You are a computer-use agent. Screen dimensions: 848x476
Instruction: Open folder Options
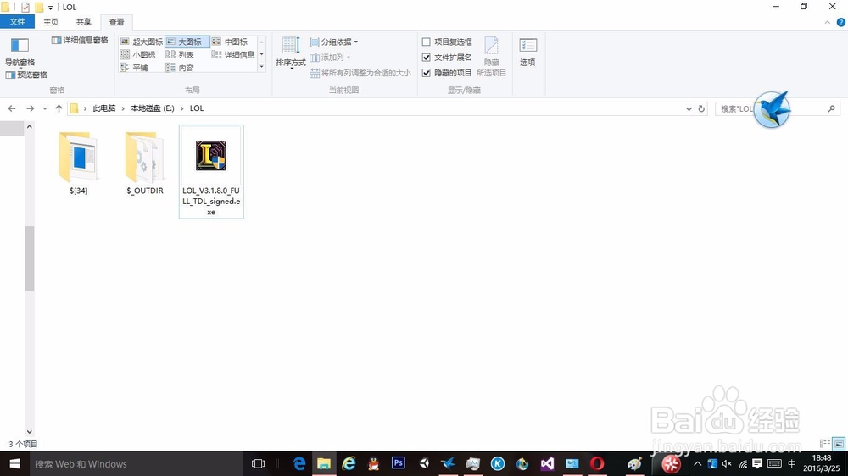click(527, 53)
